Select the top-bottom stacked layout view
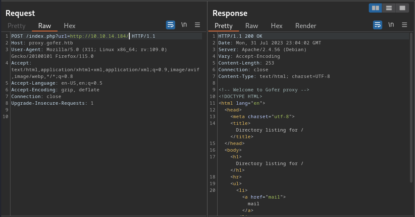 click(x=389, y=8)
